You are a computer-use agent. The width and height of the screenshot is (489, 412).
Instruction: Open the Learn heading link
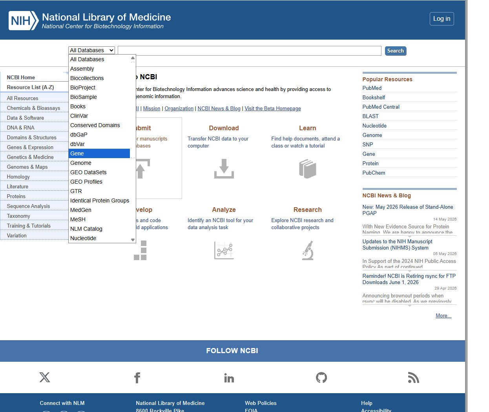[x=308, y=128]
